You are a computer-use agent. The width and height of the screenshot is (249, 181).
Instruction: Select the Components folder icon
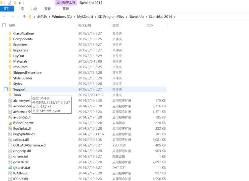(10, 39)
